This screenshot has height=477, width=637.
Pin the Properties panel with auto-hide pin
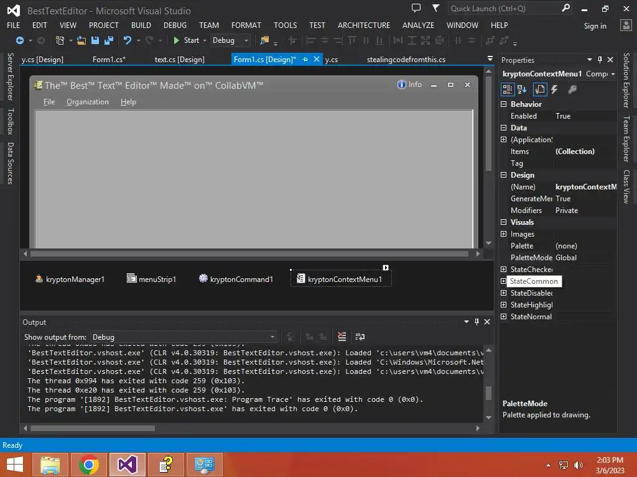600,60
